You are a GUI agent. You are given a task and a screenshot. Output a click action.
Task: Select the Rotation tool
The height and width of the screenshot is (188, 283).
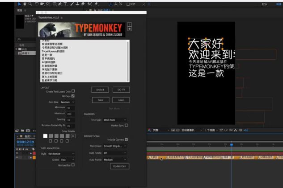click(37, 4)
